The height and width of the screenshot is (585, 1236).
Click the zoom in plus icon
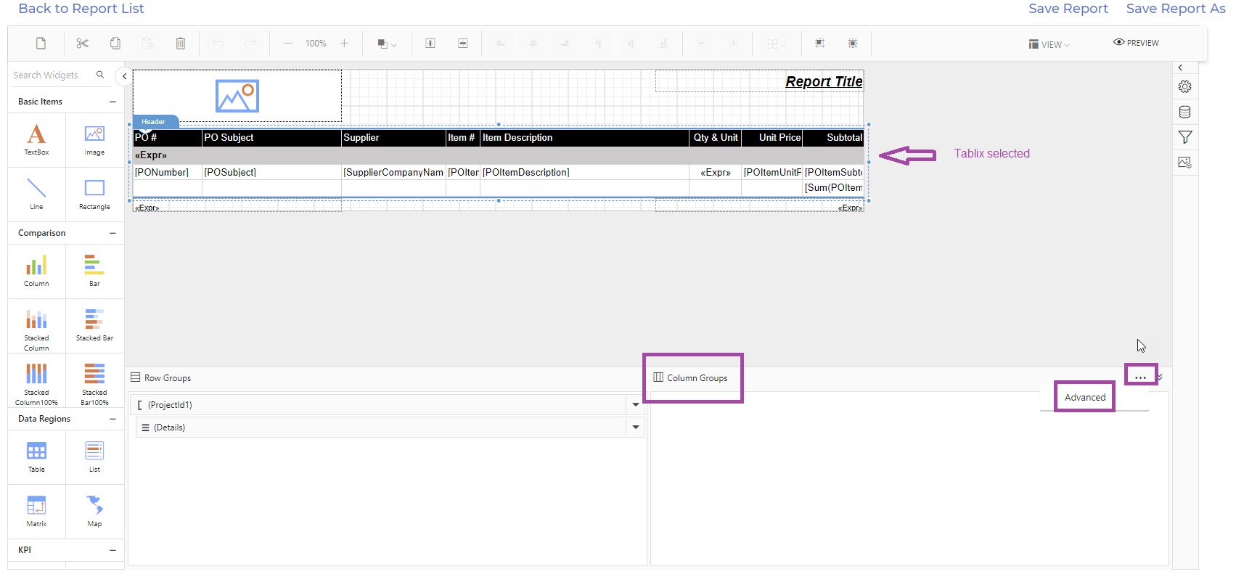(344, 44)
